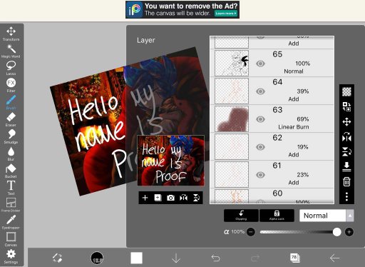Choose the Lasso selection tool
The height and width of the screenshot is (267, 365).
(11, 68)
